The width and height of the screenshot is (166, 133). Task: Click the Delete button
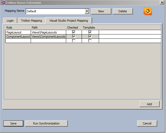point(123,11)
